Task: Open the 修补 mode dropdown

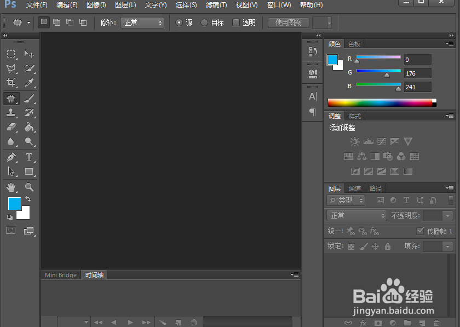Action: pyautogui.click(x=142, y=22)
